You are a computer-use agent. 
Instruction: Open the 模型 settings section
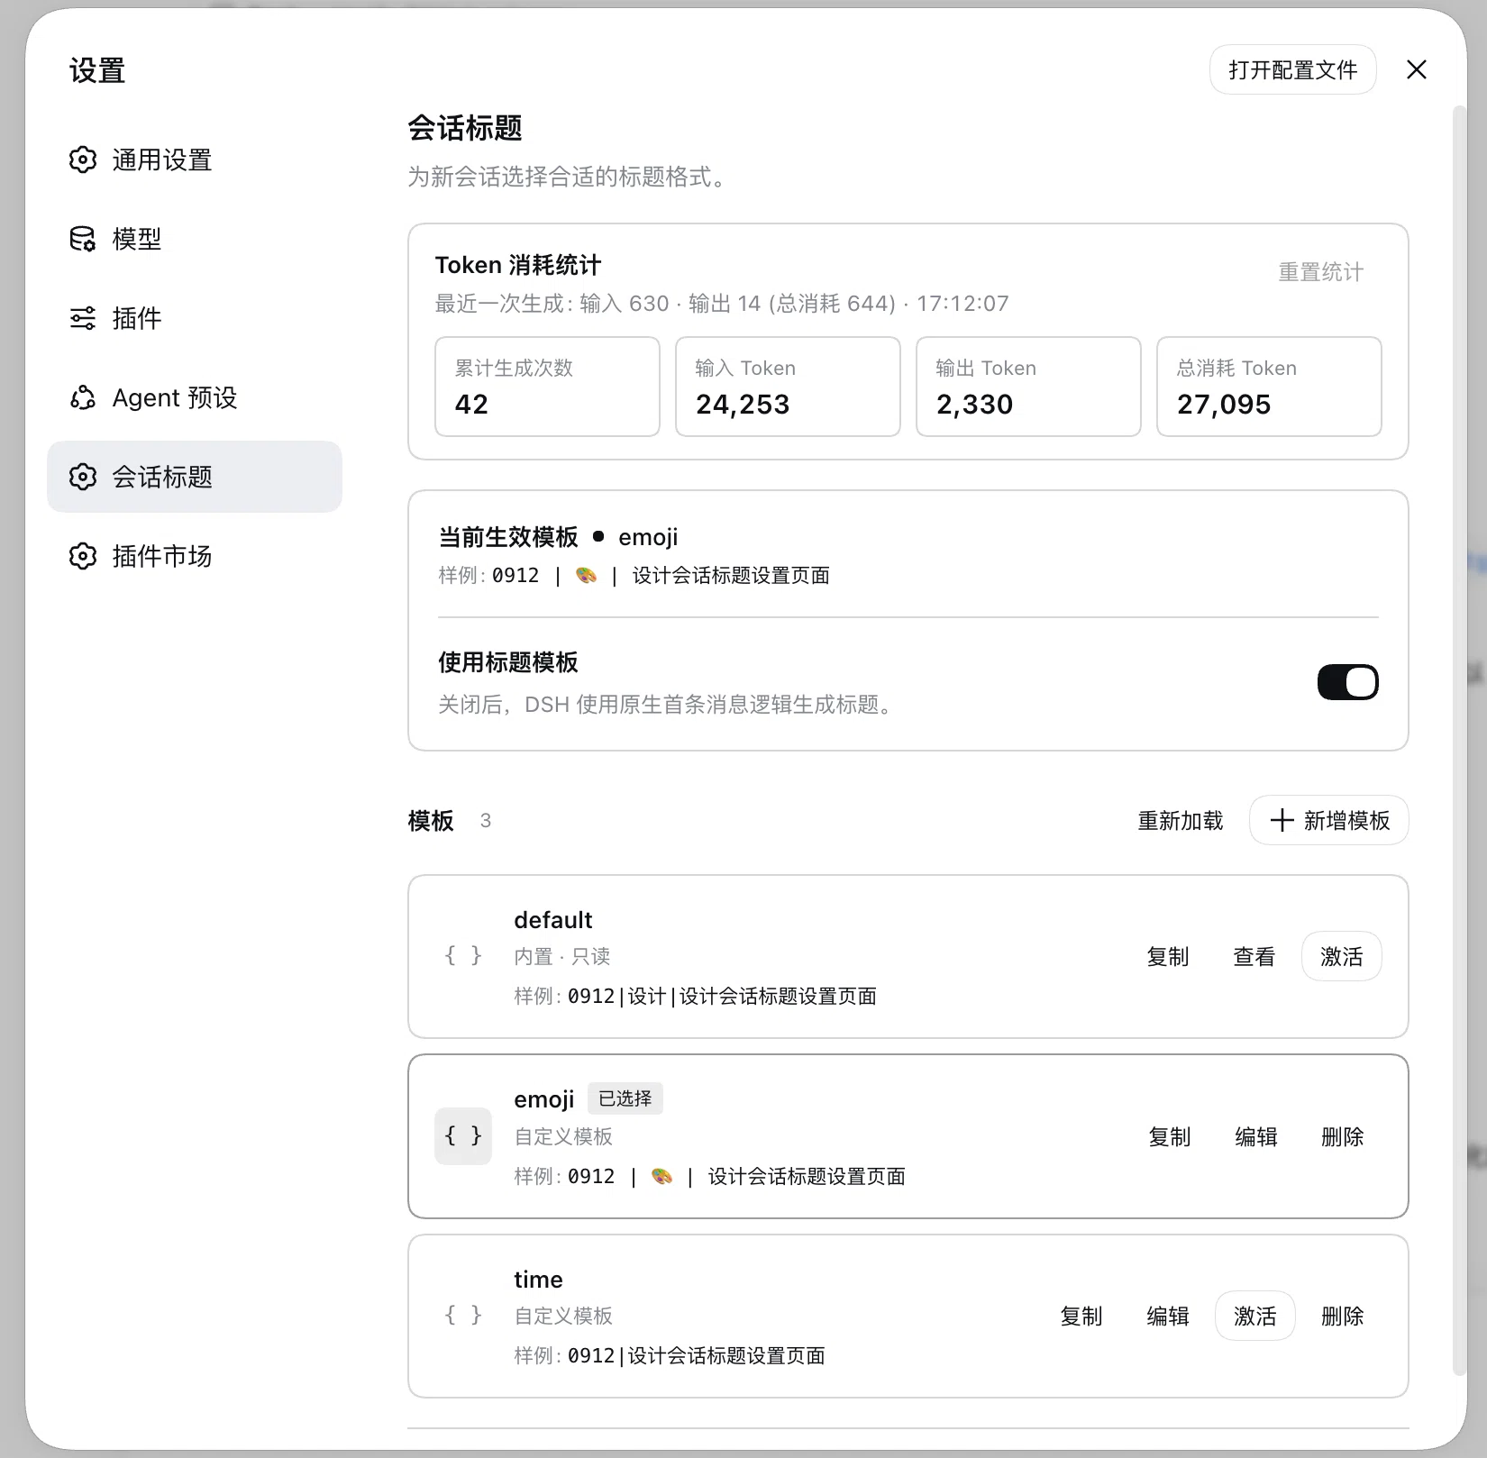[195, 239]
